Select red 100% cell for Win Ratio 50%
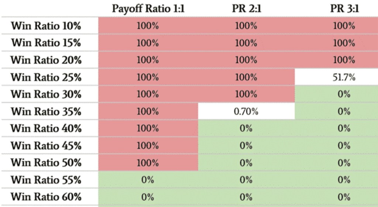 coord(148,162)
